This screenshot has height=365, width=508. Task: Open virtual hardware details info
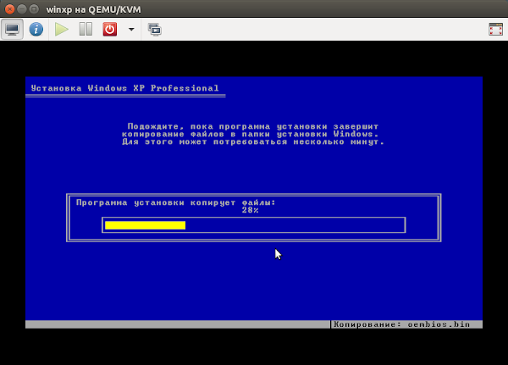coord(36,30)
